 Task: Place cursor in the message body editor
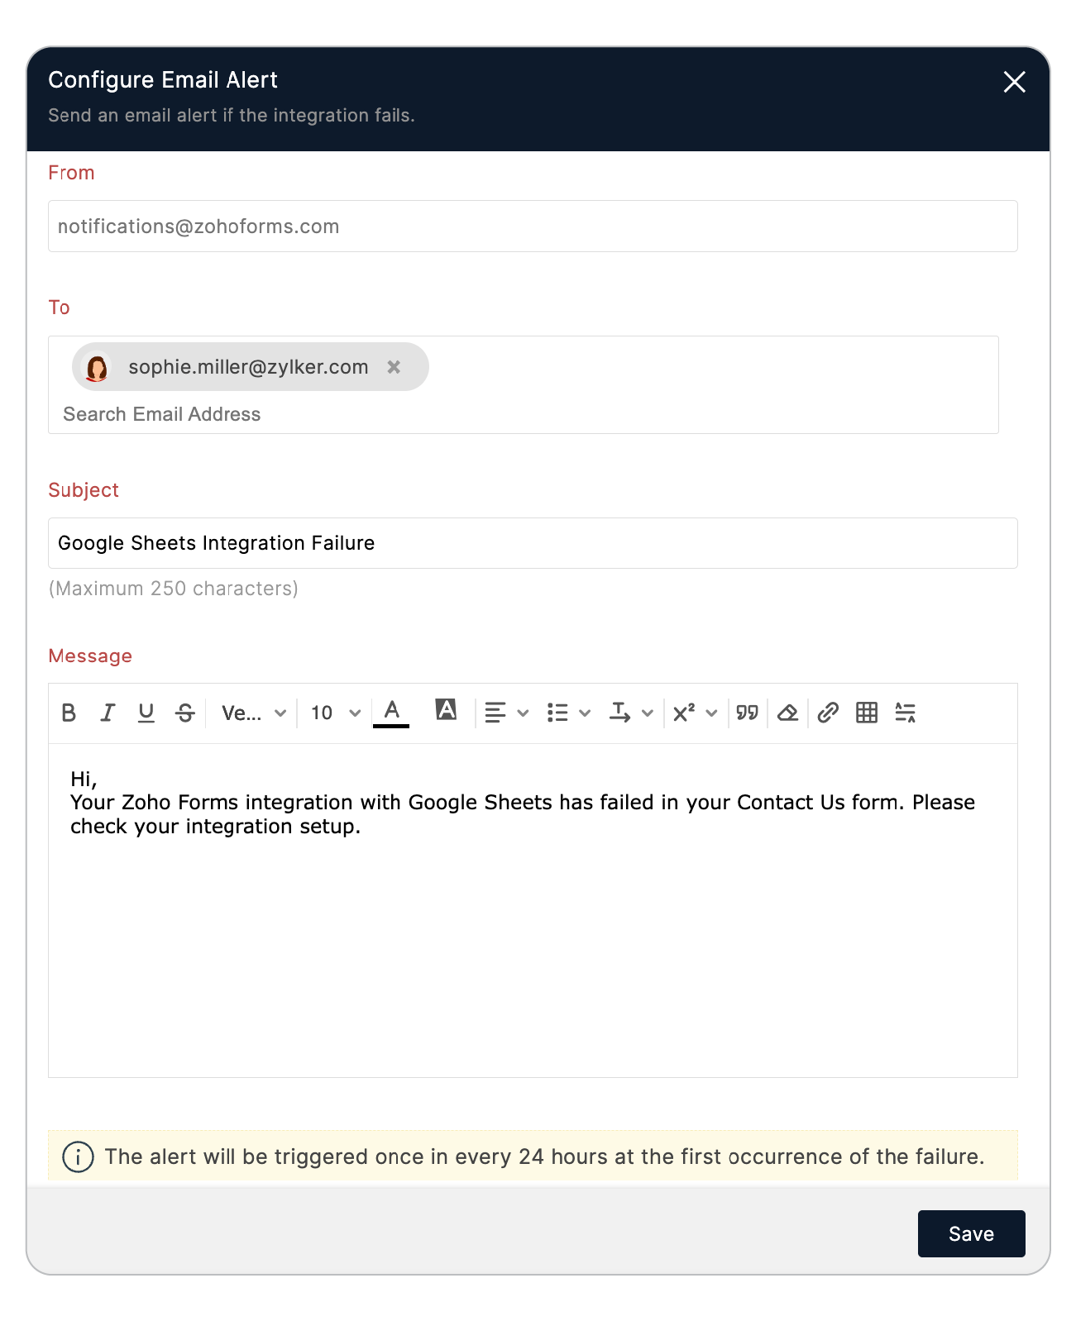[533, 910]
